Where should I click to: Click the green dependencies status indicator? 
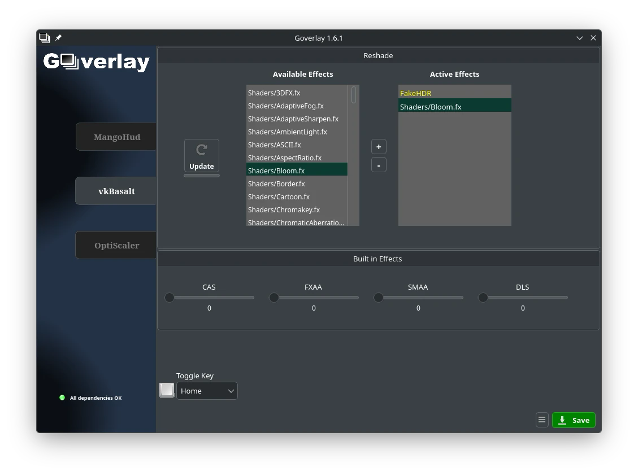[62, 398]
